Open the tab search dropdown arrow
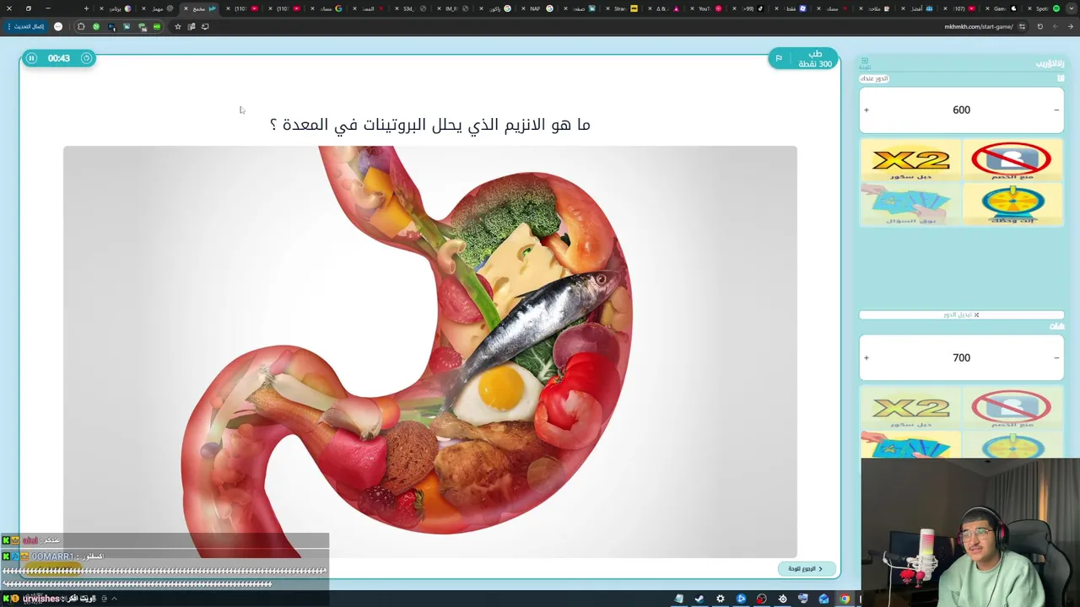The width and height of the screenshot is (1080, 607). click(1071, 8)
